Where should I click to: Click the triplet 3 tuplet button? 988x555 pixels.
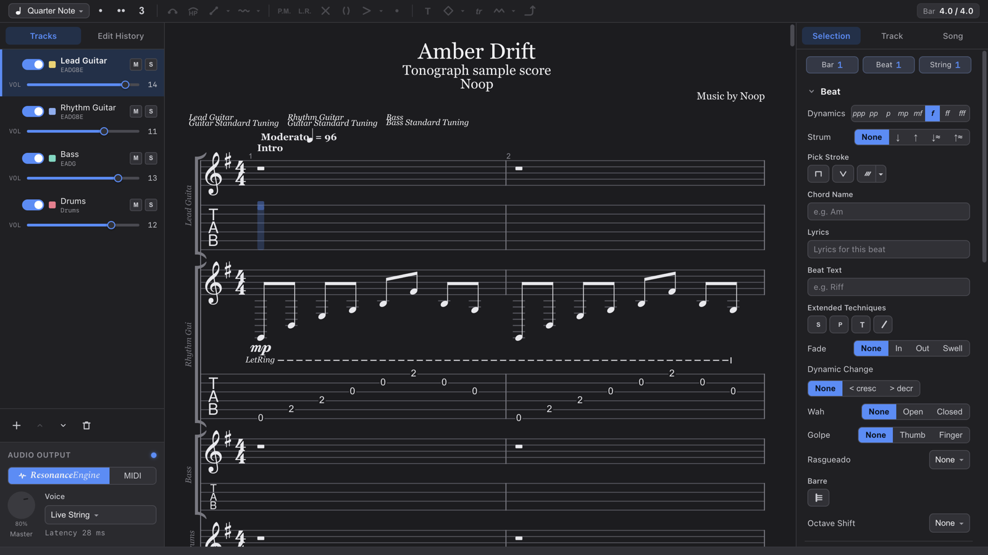click(x=141, y=11)
